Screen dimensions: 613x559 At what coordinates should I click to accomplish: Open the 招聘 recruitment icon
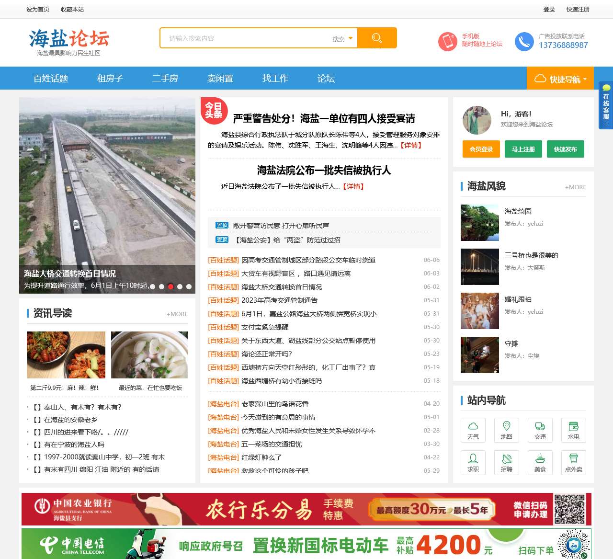(x=506, y=462)
